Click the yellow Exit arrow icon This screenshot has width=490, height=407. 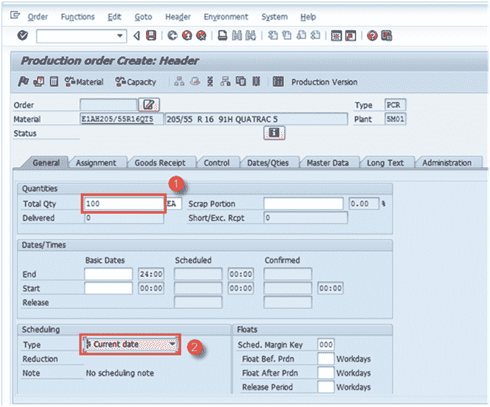pos(187,36)
